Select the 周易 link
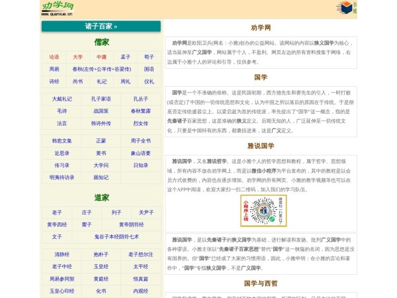This screenshot has width=397, height=298. point(54,69)
